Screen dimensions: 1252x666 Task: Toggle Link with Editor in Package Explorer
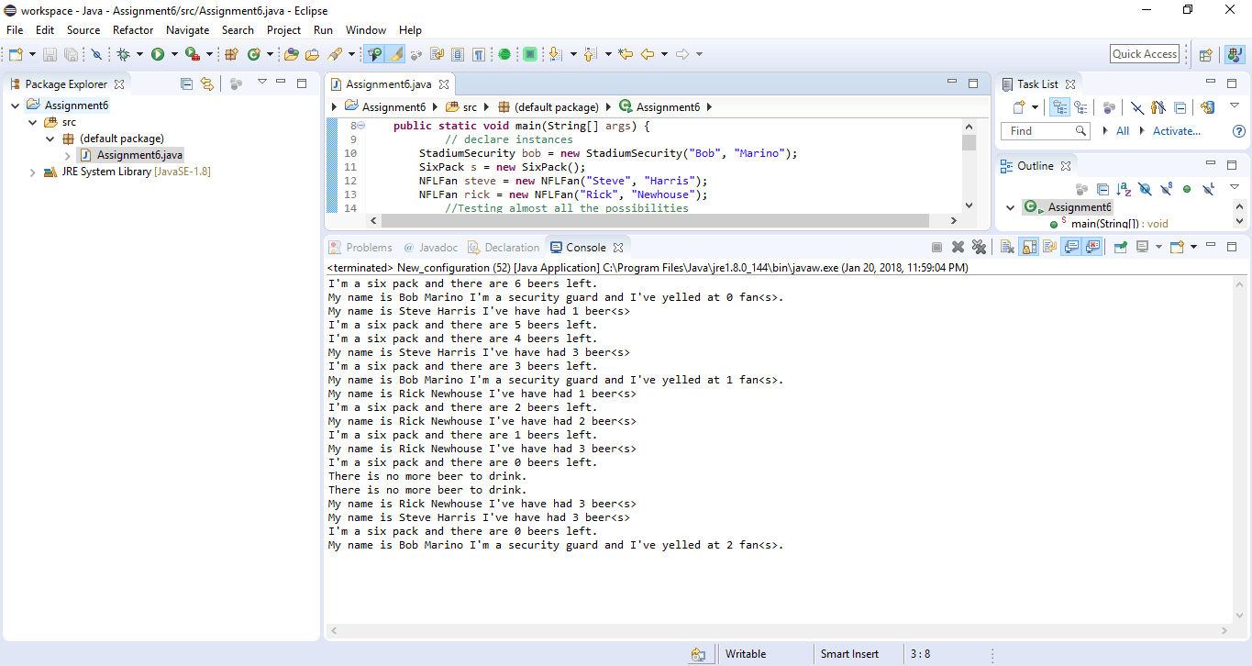[207, 83]
